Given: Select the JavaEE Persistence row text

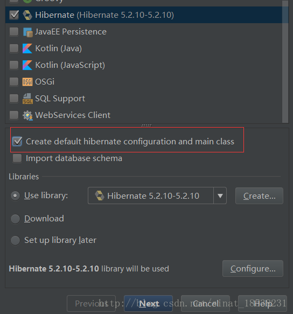Looking at the screenshot, I should coord(71,32).
